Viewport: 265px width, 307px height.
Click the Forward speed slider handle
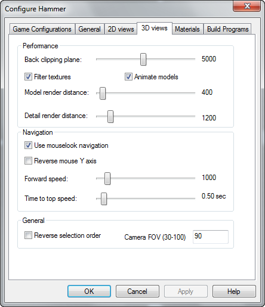(107, 178)
